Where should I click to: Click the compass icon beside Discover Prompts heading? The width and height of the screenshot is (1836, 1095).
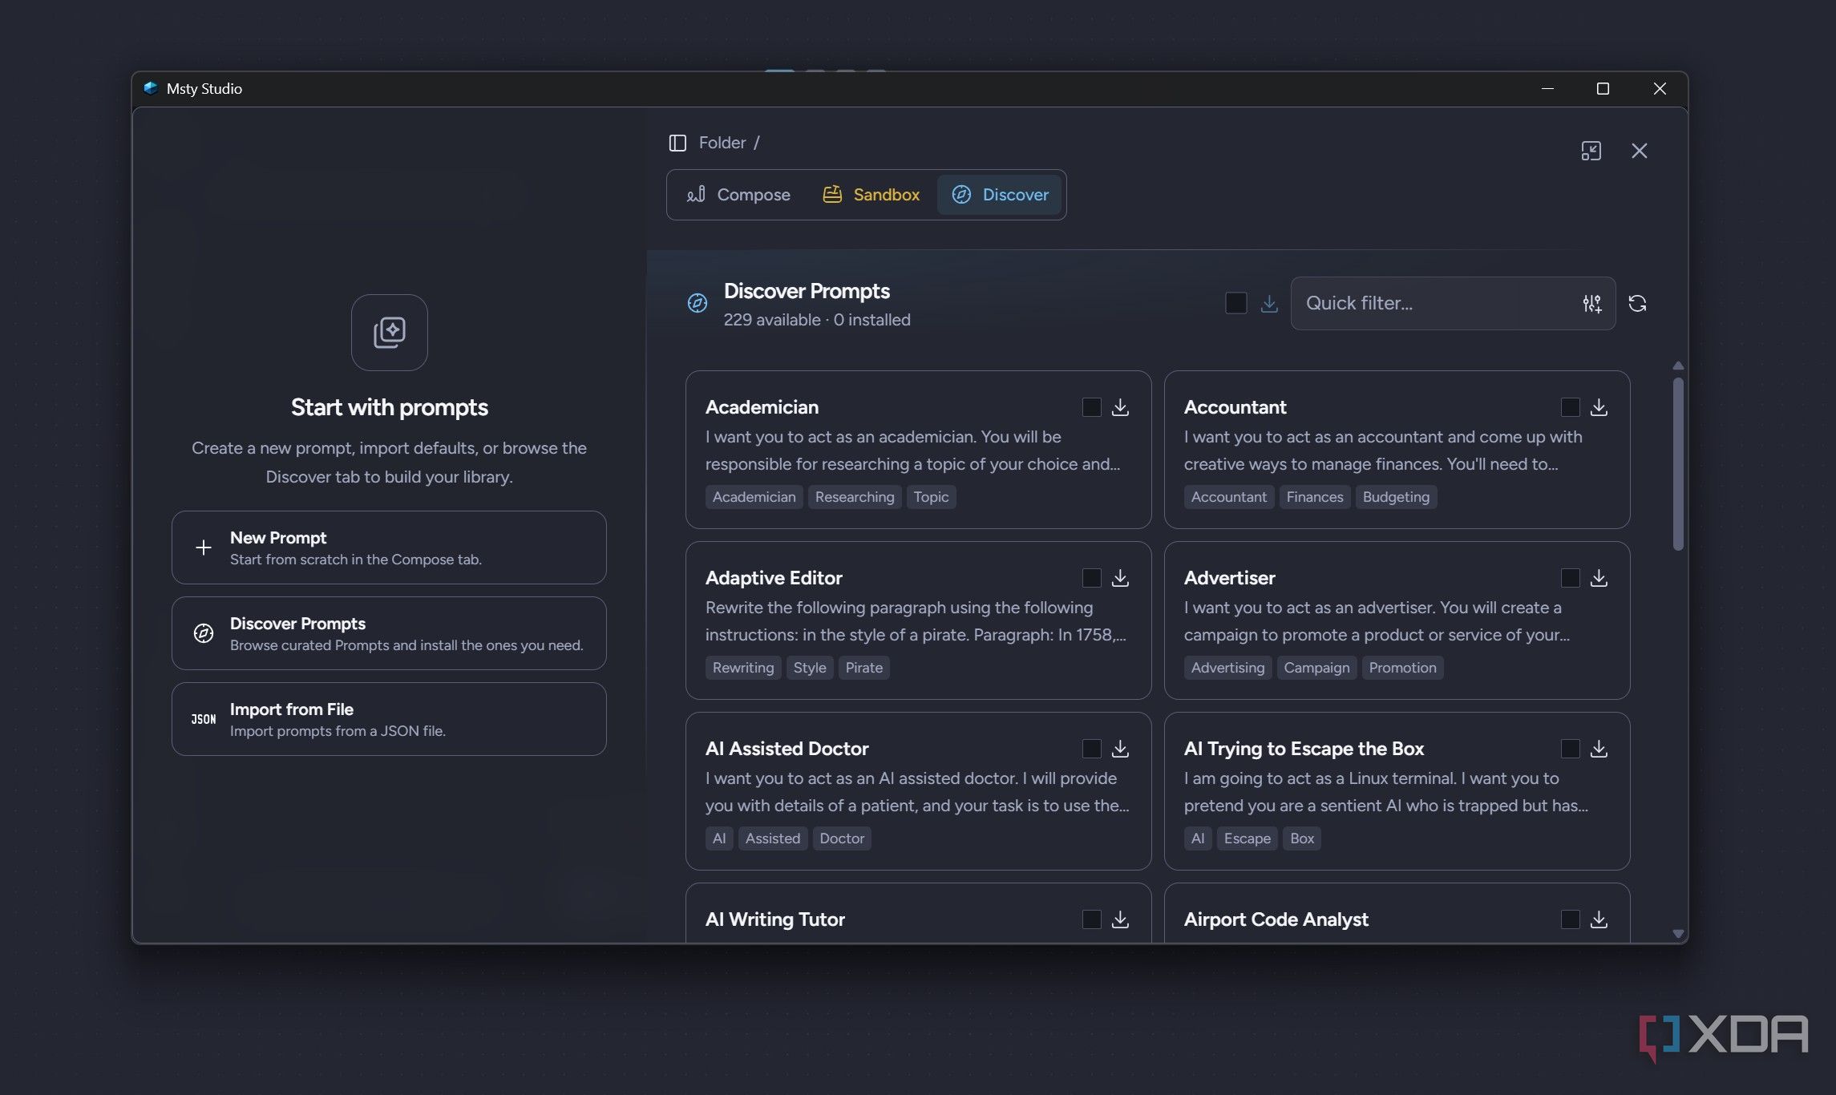click(x=697, y=303)
